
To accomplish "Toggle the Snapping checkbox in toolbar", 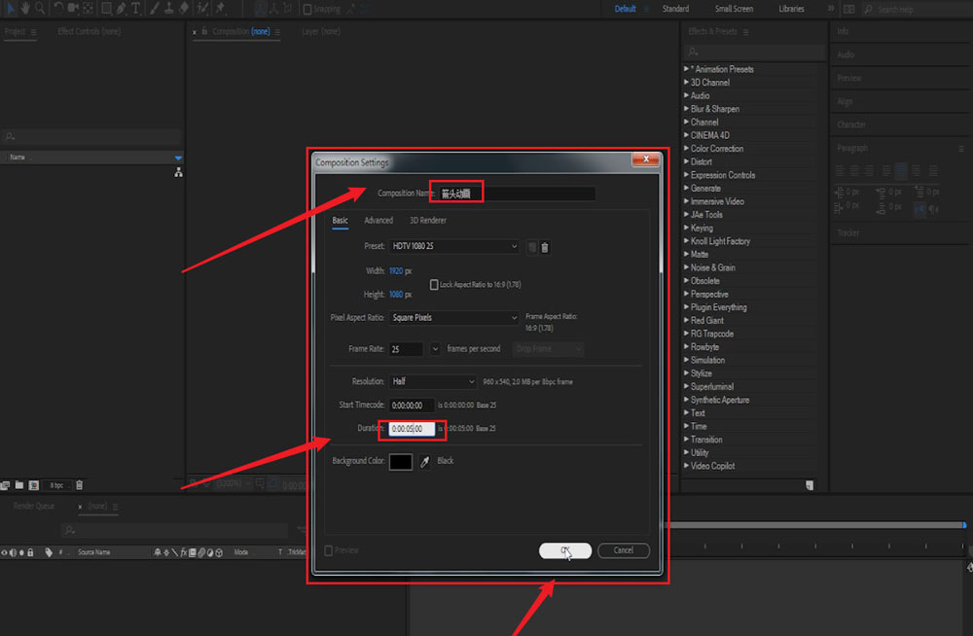I will click(307, 9).
